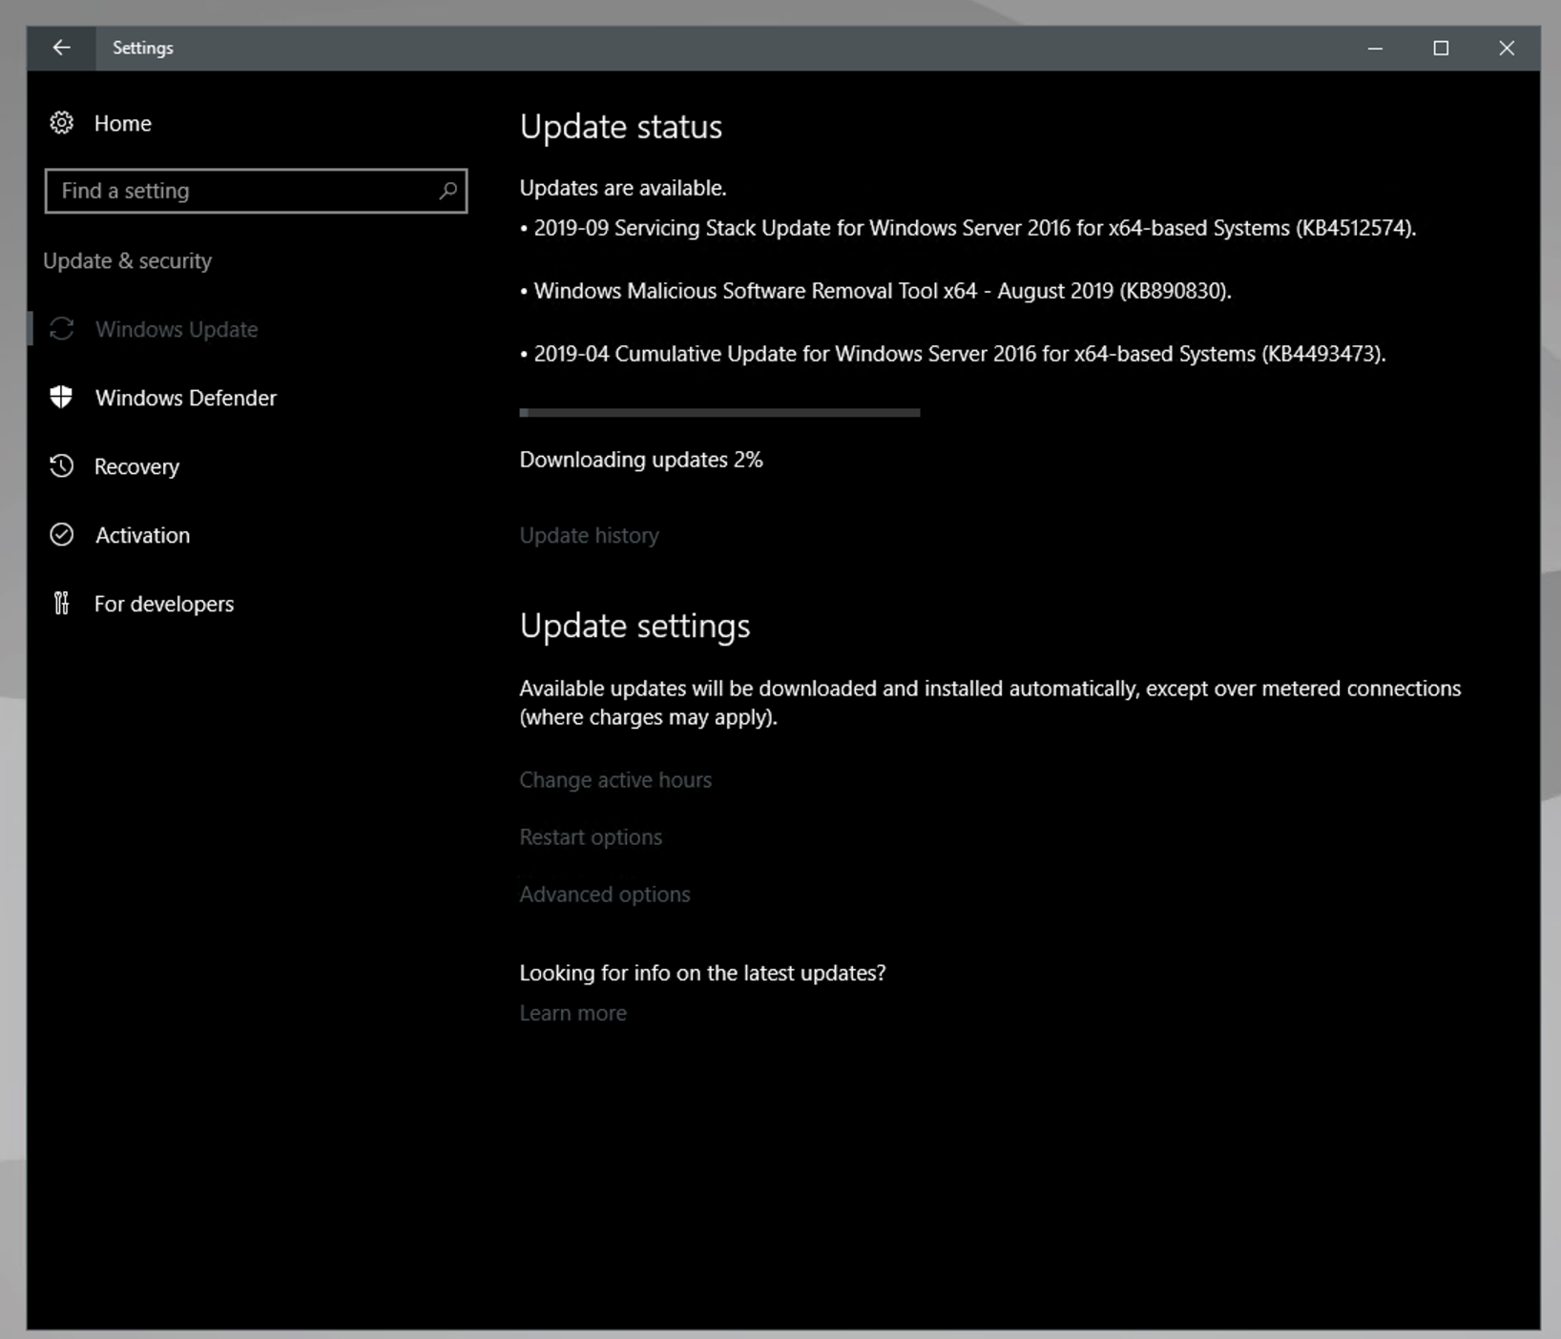Open Windows Defender settings
Image resolution: width=1561 pixels, height=1339 pixels.
pyautogui.click(x=186, y=398)
